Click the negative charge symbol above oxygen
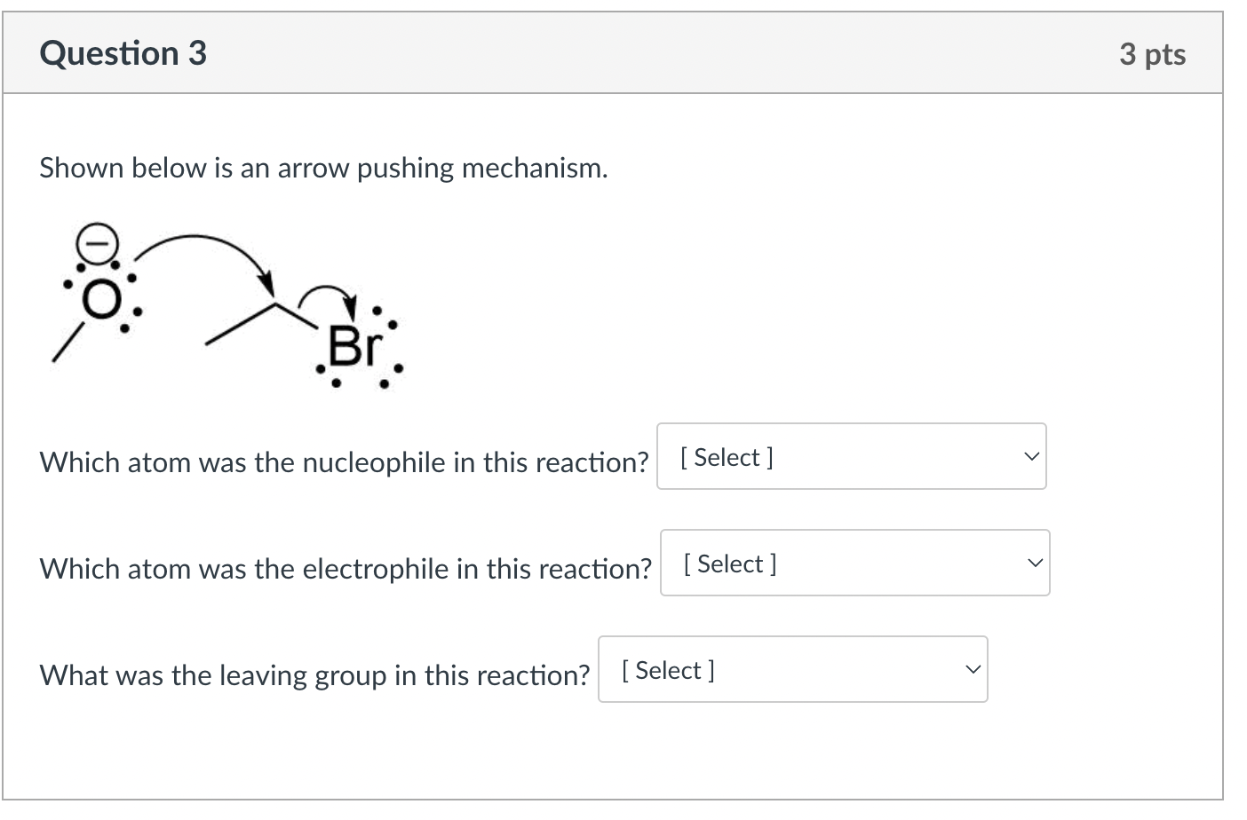This screenshot has width=1247, height=820. (96, 240)
